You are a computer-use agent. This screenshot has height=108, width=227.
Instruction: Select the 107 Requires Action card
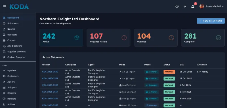[x=108, y=38]
